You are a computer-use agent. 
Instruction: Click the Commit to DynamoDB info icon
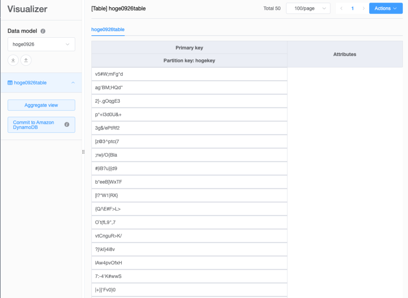(x=67, y=125)
